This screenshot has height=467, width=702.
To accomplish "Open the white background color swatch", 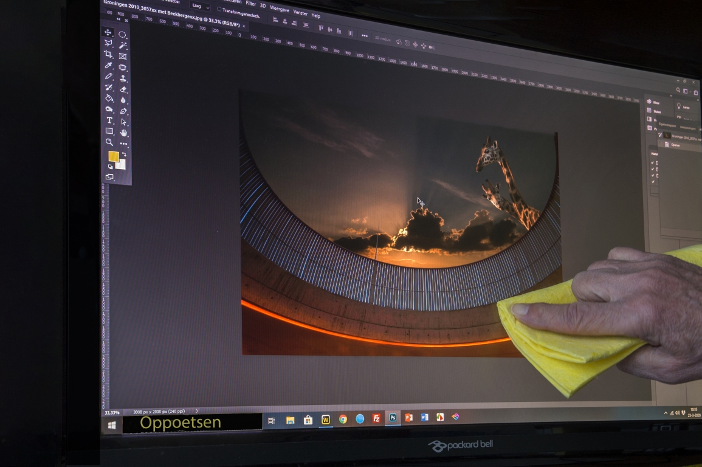I will (x=122, y=165).
